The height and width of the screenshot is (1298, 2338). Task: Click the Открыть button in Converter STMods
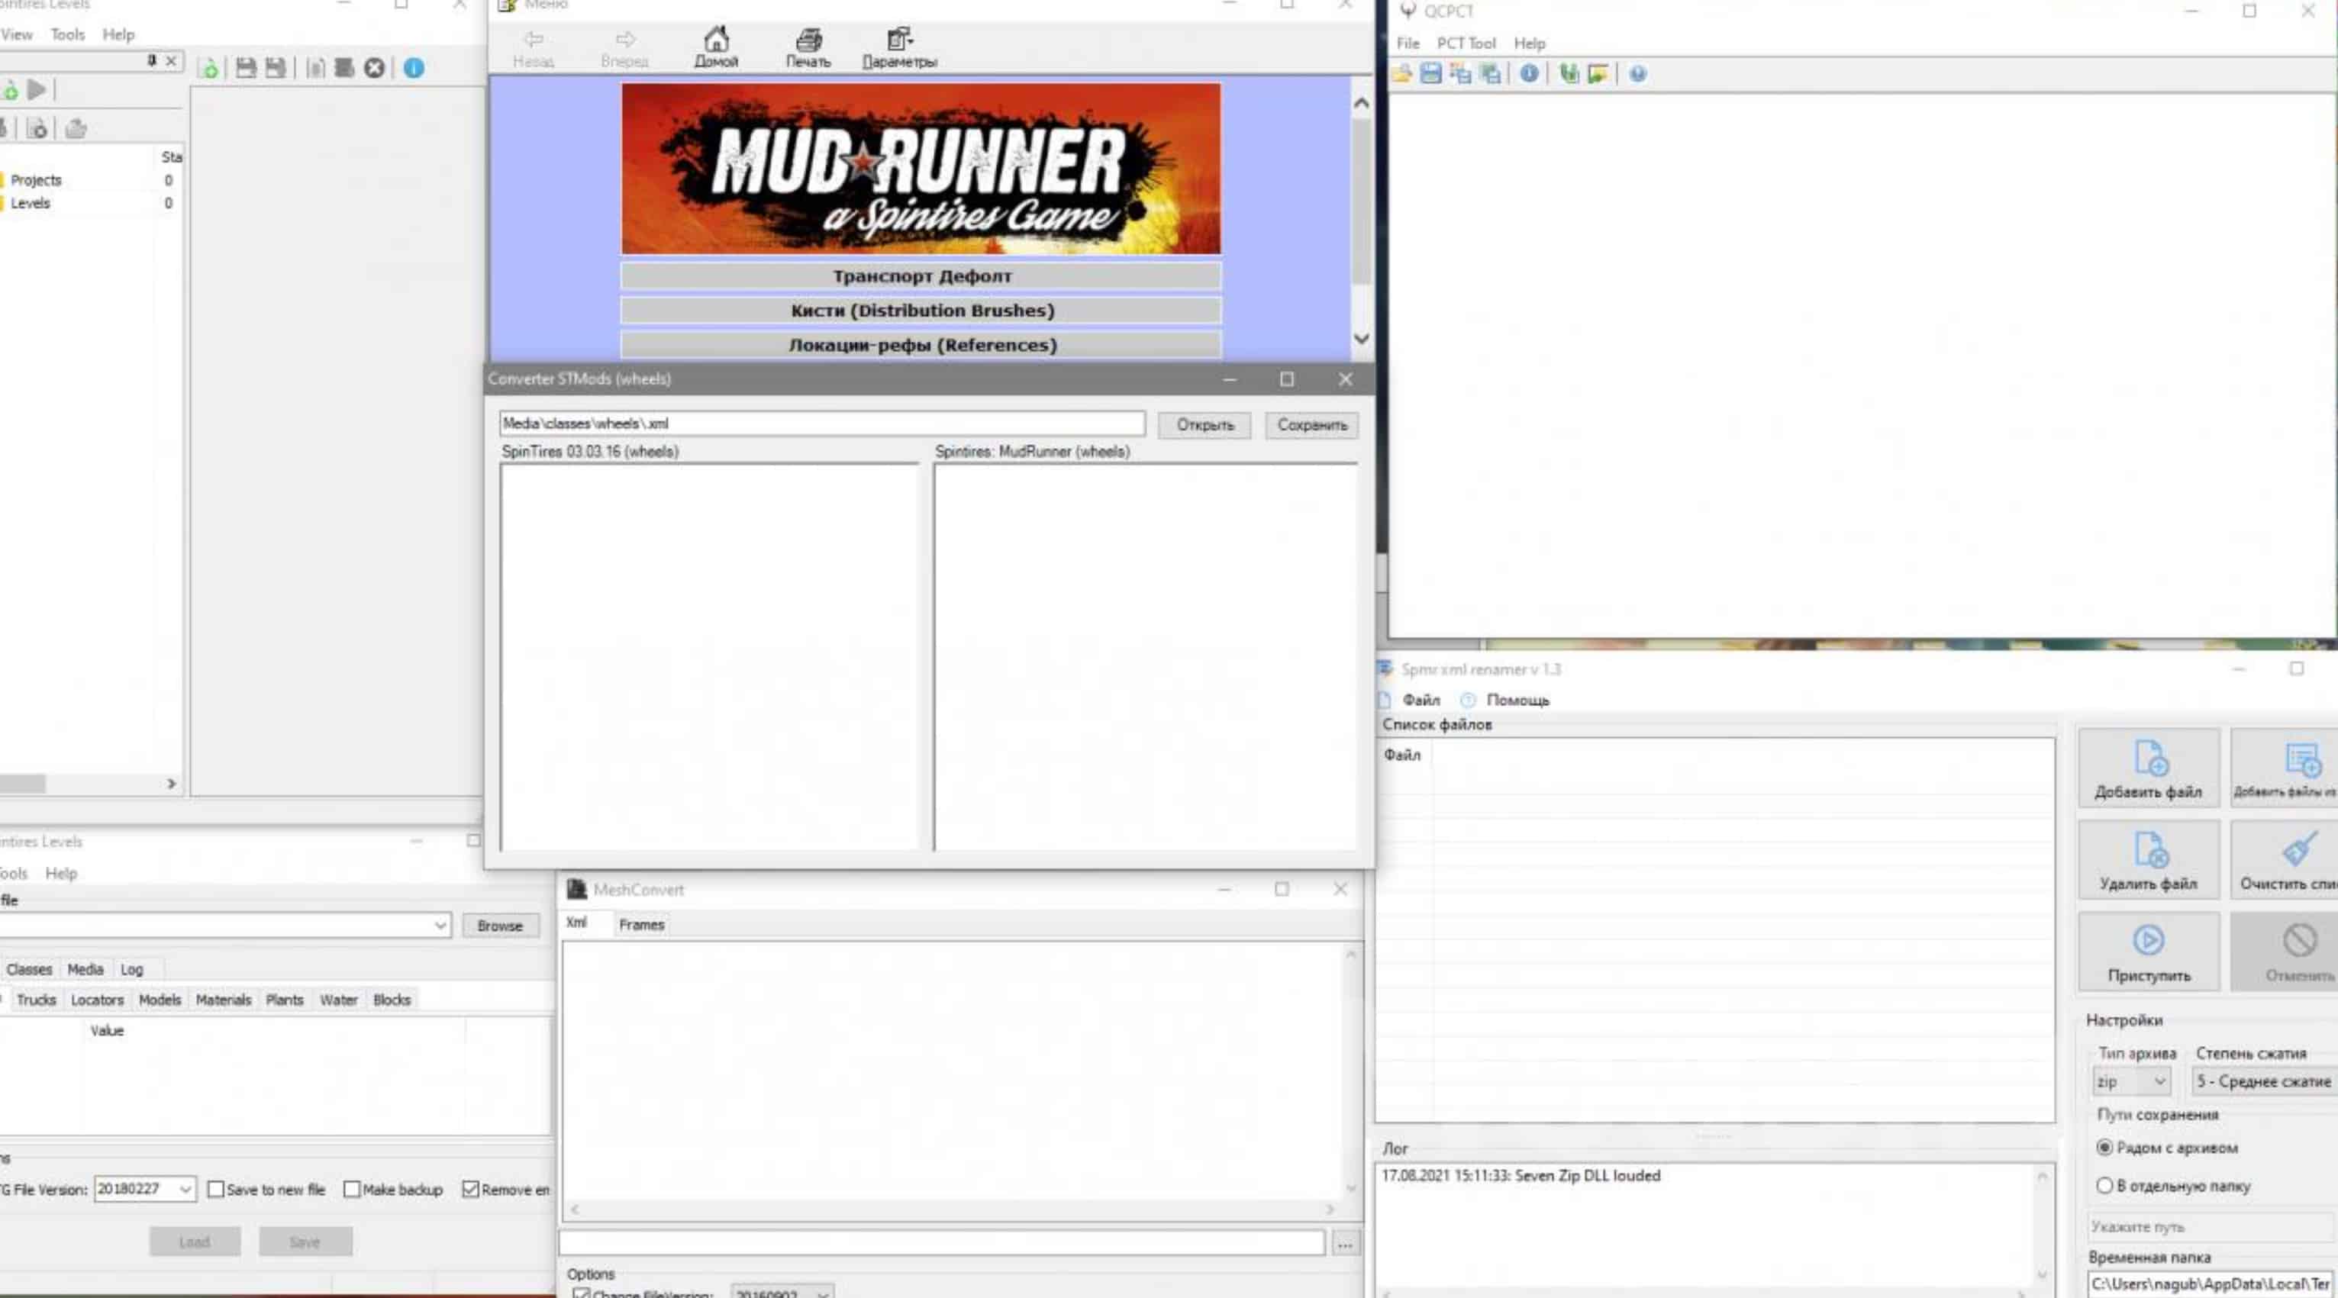1204,424
